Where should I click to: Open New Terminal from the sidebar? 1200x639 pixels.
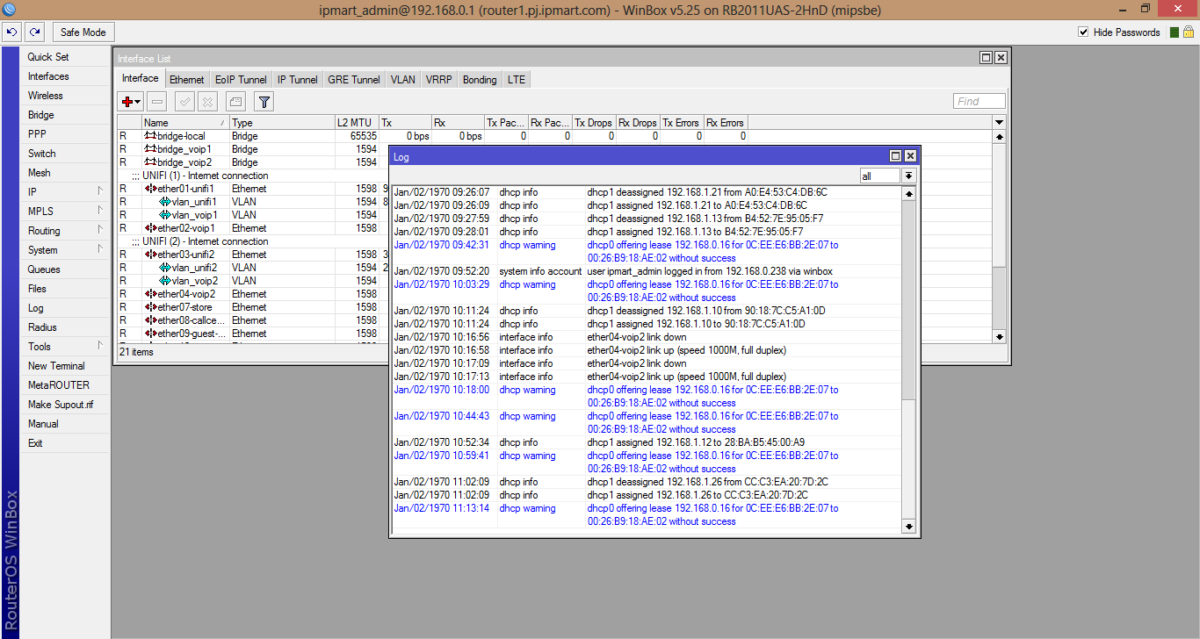coord(66,366)
